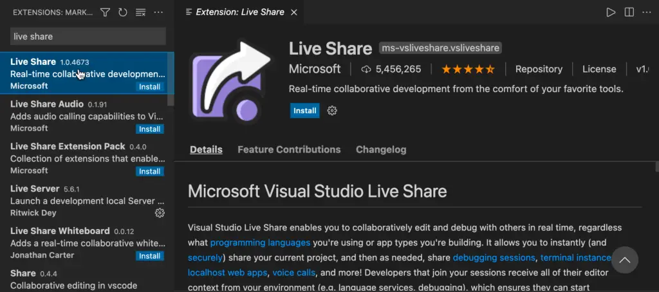Install Live Share Extension Pack

[x=149, y=172]
